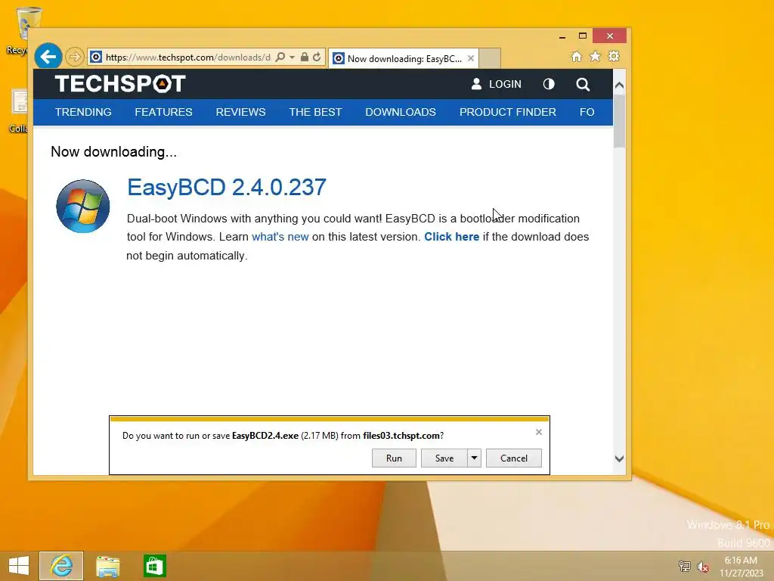The width and height of the screenshot is (774, 581).
Task: Click the TechSpot logo
Action: (120, 83)
